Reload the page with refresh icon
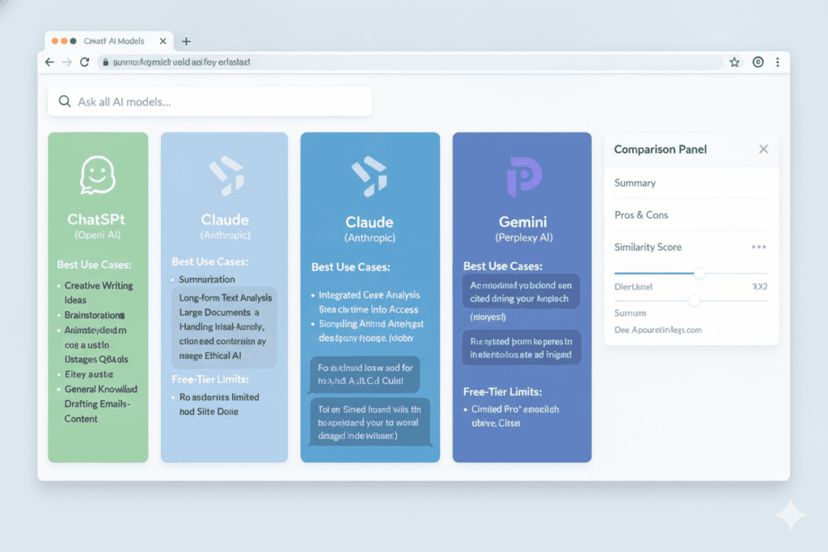This screenshot has height=552, width=828. [84, 62]
